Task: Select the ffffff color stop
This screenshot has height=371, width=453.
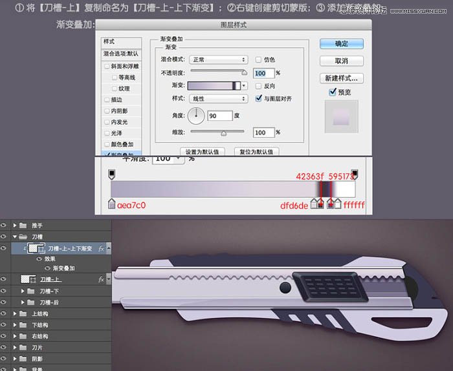Action: [337, 204]
